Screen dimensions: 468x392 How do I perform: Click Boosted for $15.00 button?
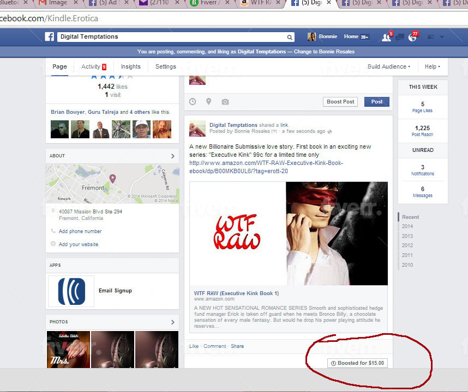click(358, 363)
